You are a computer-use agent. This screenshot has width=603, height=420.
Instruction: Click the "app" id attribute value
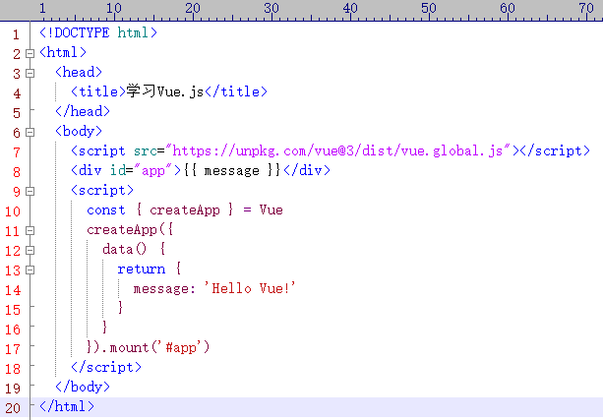pos(153,170)
